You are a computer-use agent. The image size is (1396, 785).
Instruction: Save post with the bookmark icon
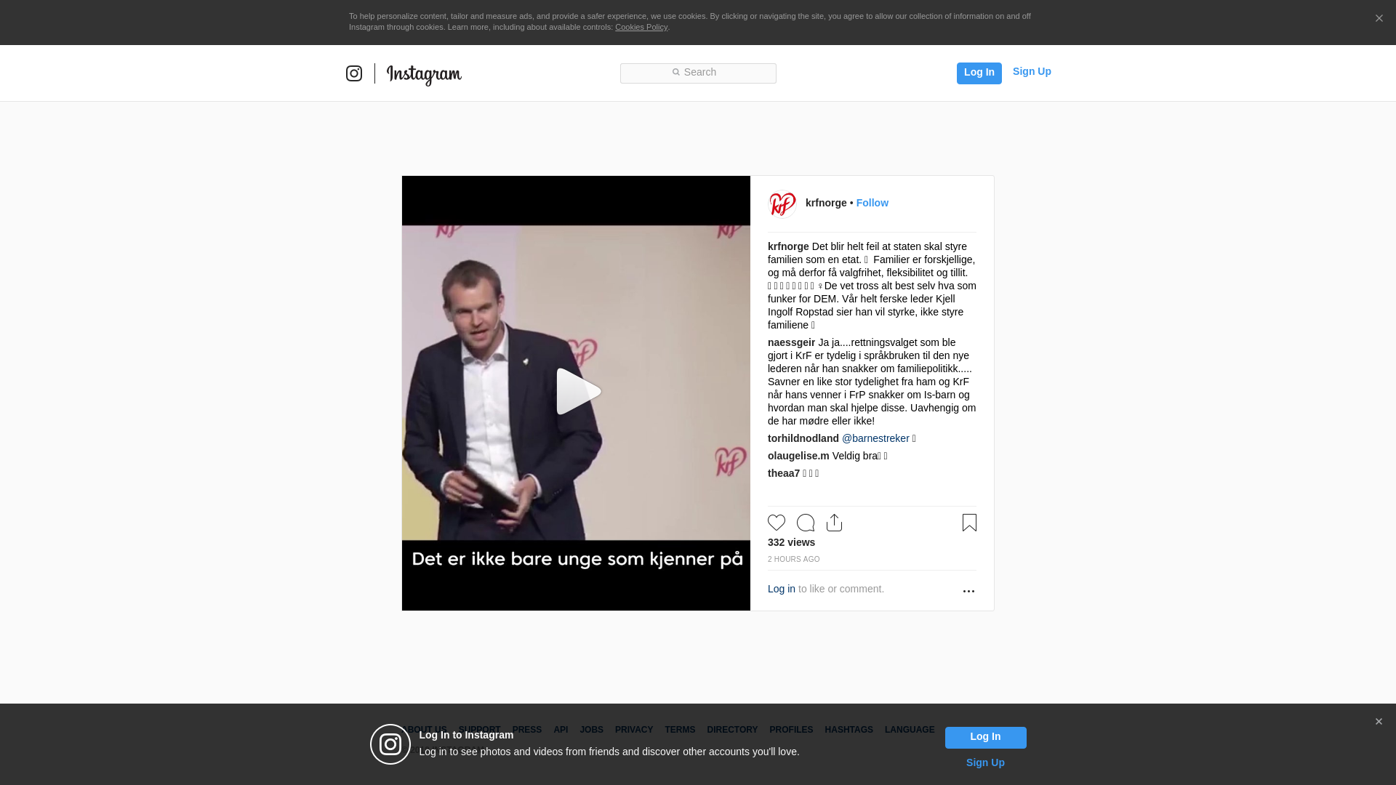969,523
